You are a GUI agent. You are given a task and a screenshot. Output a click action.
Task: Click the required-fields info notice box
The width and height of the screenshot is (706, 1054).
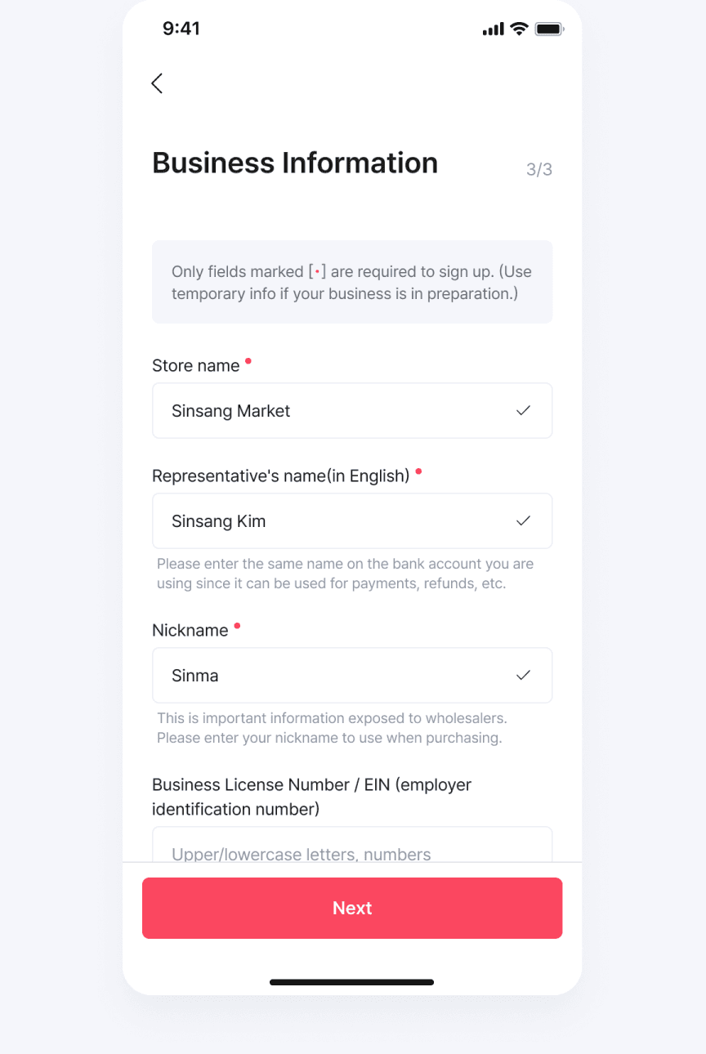click(352, 282)
